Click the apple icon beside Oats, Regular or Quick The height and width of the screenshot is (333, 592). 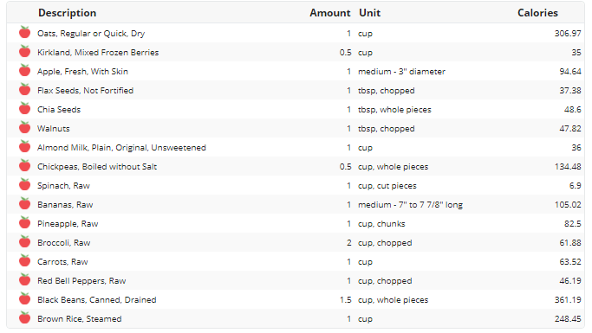pos(24,32)
